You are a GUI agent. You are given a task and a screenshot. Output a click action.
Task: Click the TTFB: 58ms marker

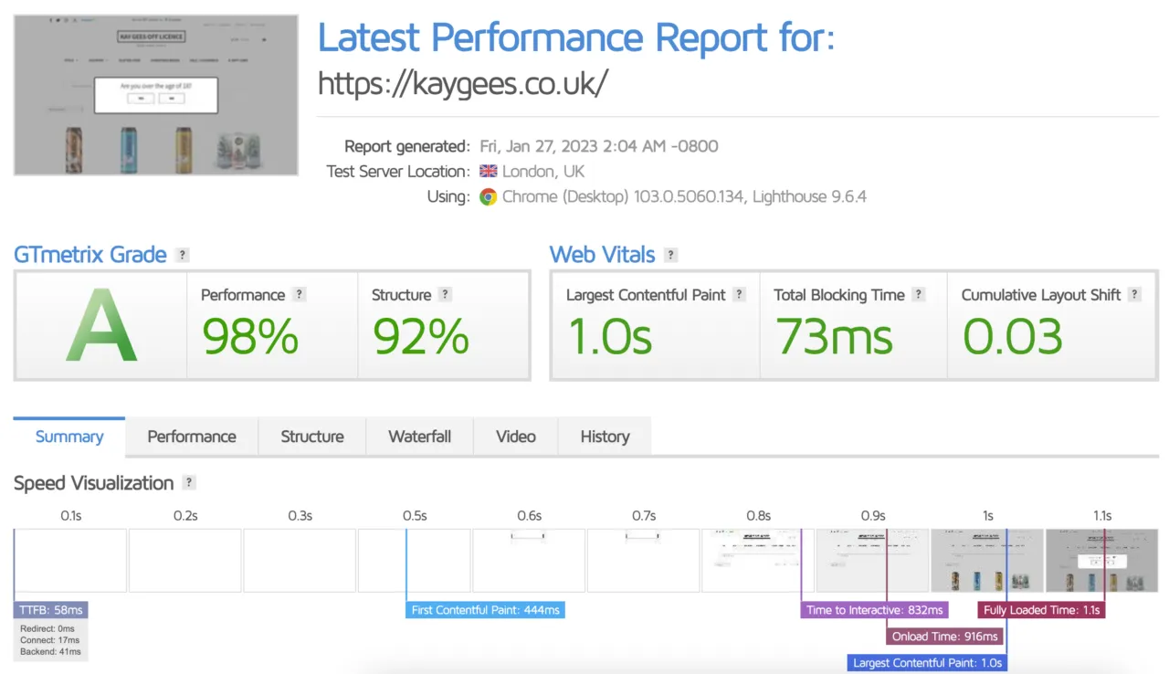(x=51, y=610)
